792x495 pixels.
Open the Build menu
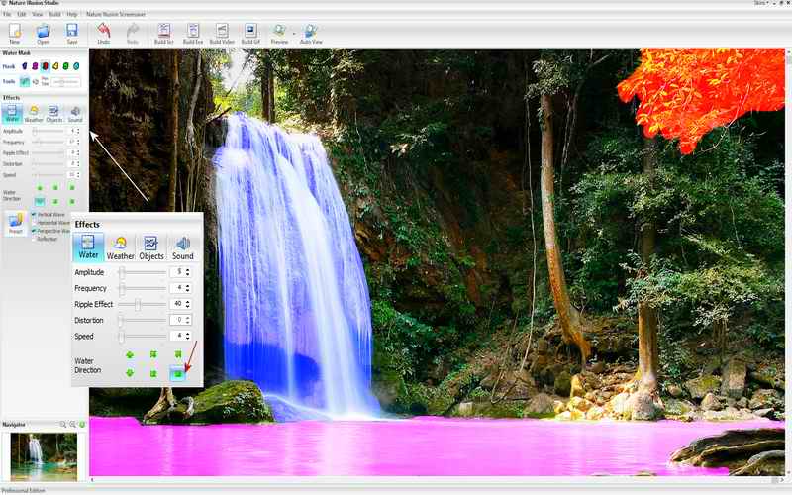pos(53,14)
